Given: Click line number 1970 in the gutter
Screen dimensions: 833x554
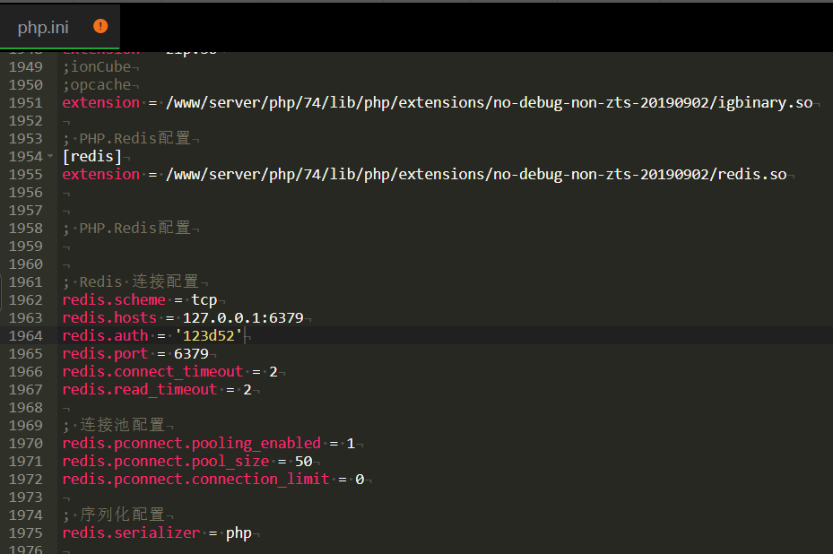Looking at the screenshot, I should click(x=25, y=443).
